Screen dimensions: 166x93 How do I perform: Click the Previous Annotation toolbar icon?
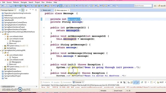coord(98,6)
